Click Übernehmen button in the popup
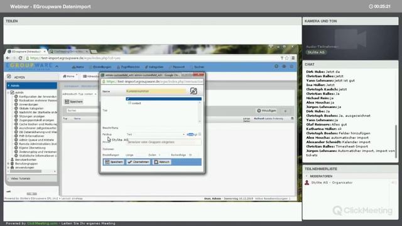Screen dimensions: 402x226 point(138,162)
